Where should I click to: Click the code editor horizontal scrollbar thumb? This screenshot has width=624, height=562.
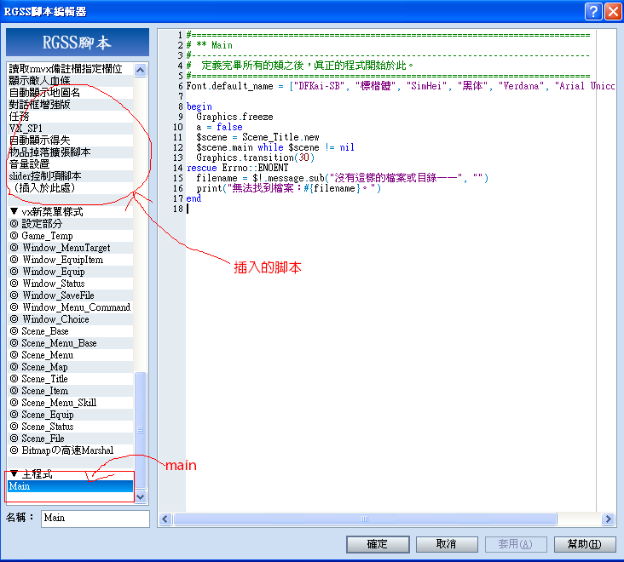coord(366,519)
